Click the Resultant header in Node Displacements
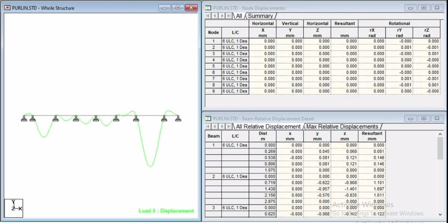The width and height of the screenshot is (448, 223). tap(344, 24)
